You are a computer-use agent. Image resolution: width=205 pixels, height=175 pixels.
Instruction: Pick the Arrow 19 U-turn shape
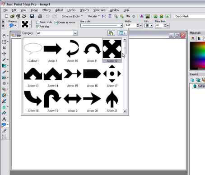pyautogui.click(x=53, y=101)
